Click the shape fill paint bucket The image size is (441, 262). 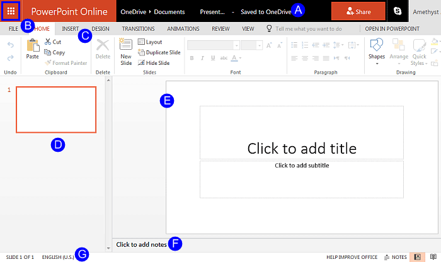435,42
